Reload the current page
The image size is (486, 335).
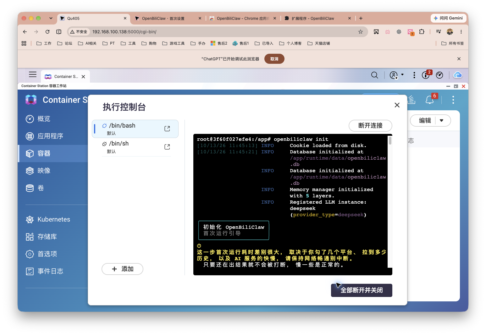[47, 32]
